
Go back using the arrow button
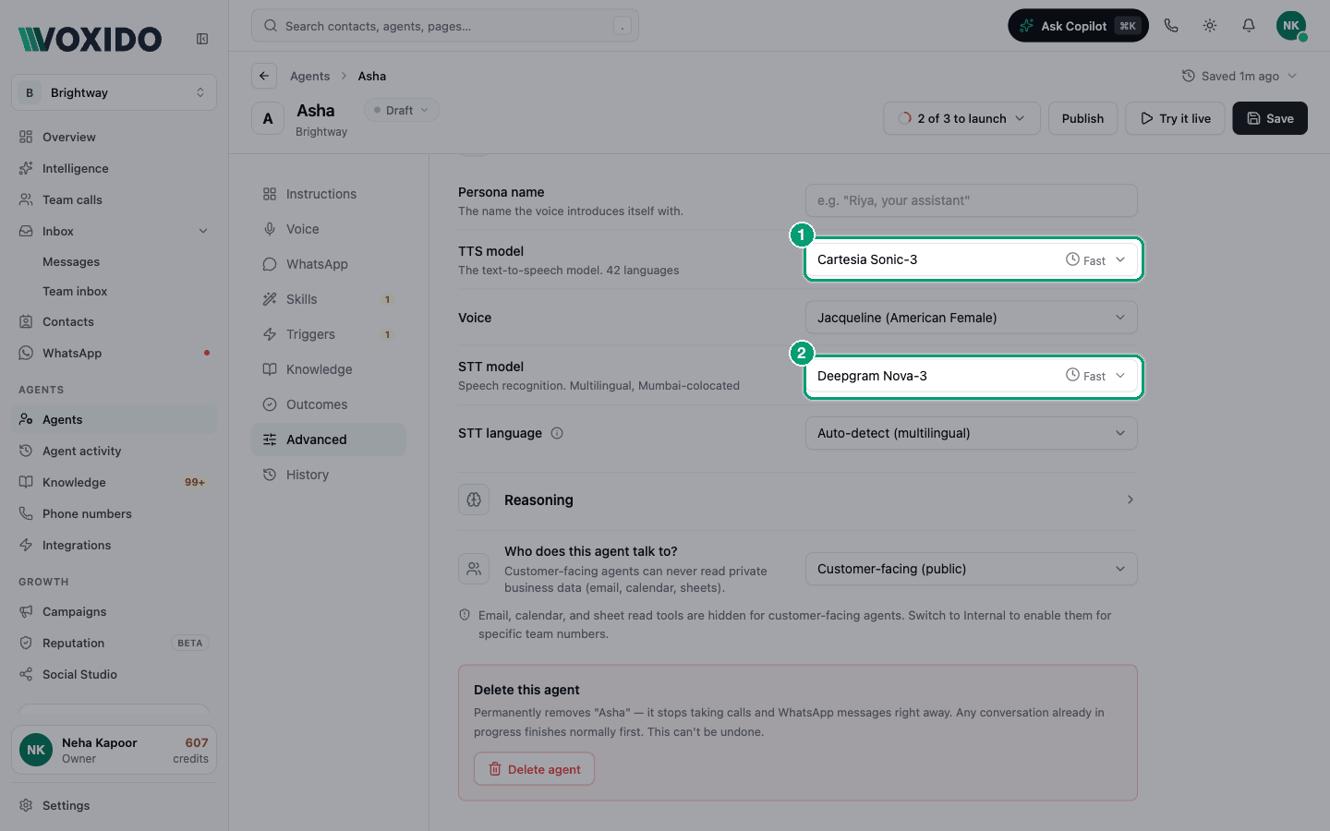264,76
